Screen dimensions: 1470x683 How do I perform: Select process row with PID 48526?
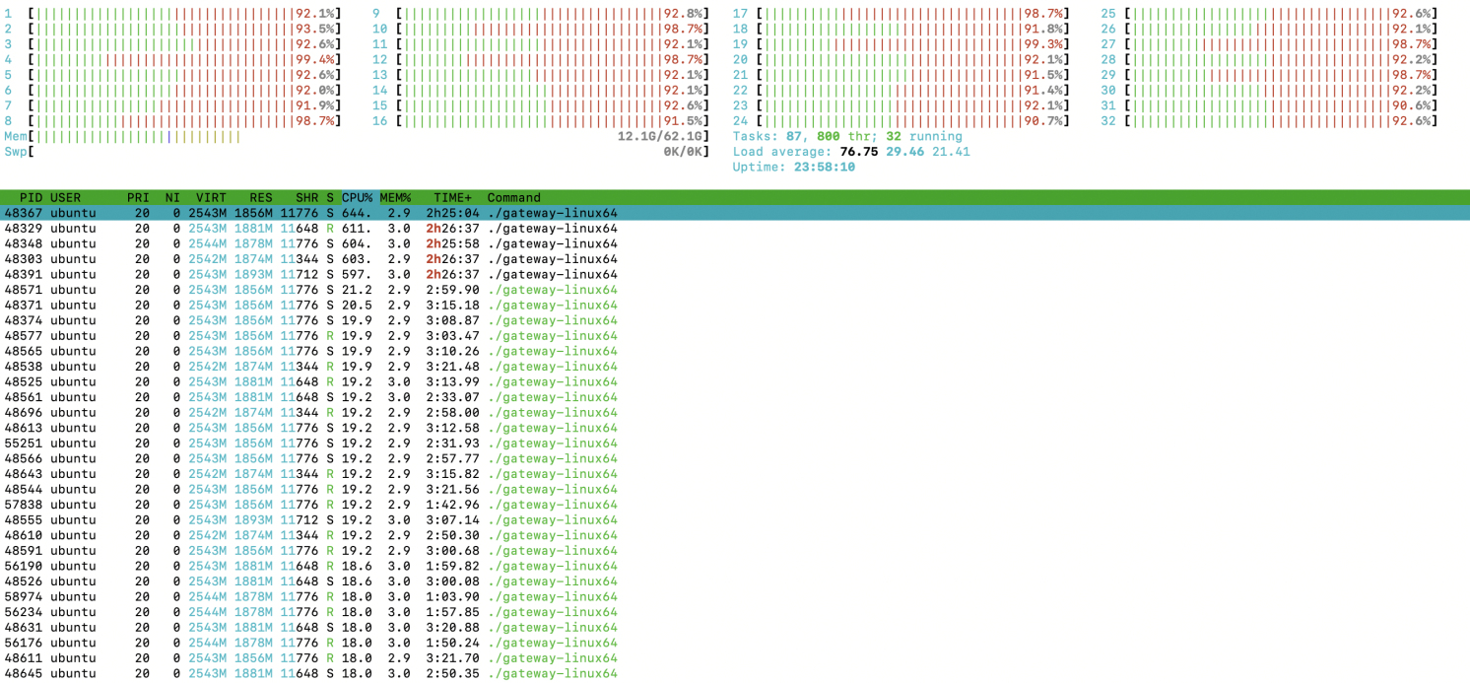735,581
